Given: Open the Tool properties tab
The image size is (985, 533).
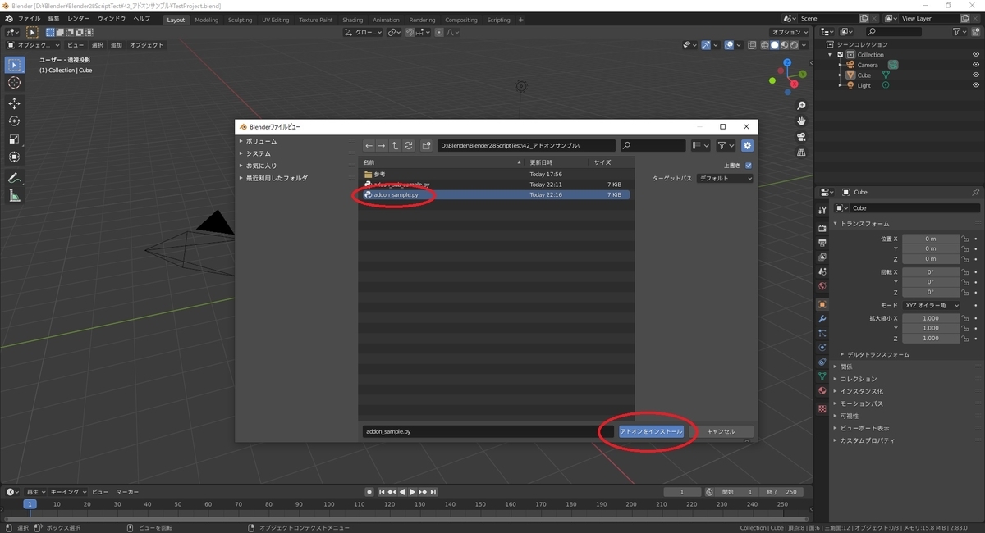Looking at the screenshot, I should click(822, 211).
